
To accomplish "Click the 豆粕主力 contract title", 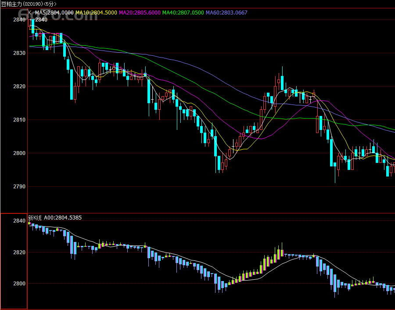I will click(11, 4).
